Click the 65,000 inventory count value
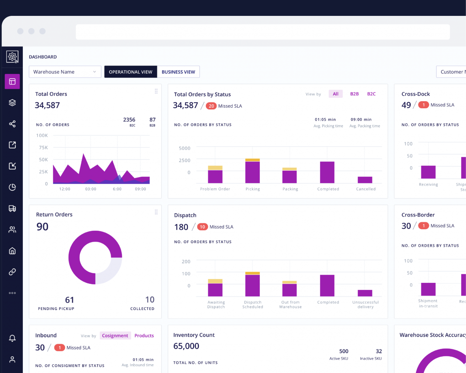This screenshot has height=373, width=466. [186, 346]
